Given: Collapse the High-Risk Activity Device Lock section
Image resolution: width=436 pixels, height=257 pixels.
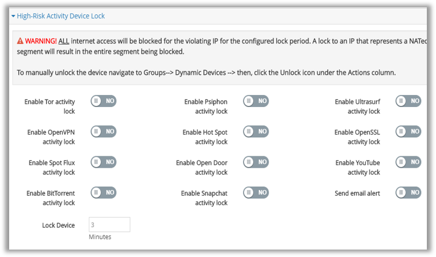Looking at the screenshot, I should pyautogui.click(x=13, y=16).
